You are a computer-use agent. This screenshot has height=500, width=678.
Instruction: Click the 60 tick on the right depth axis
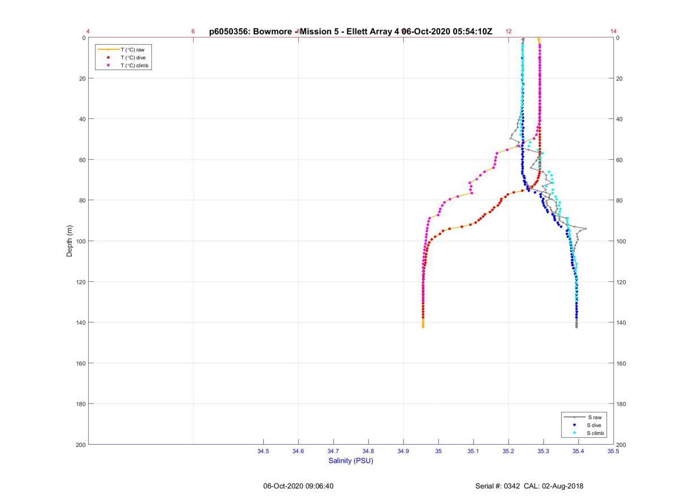(x=620, y=160)
